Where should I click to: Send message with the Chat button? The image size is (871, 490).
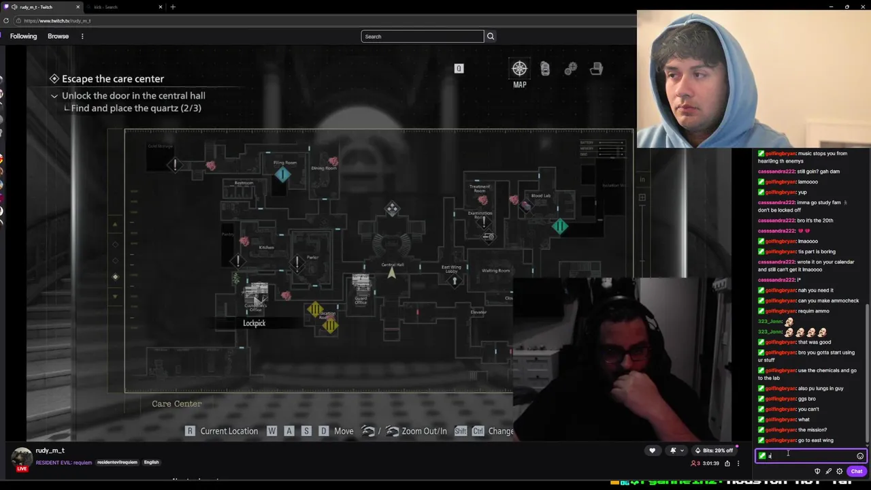(x=856, y=471)
